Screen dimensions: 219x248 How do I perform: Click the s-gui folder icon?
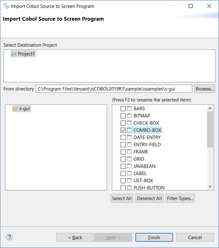15,109
